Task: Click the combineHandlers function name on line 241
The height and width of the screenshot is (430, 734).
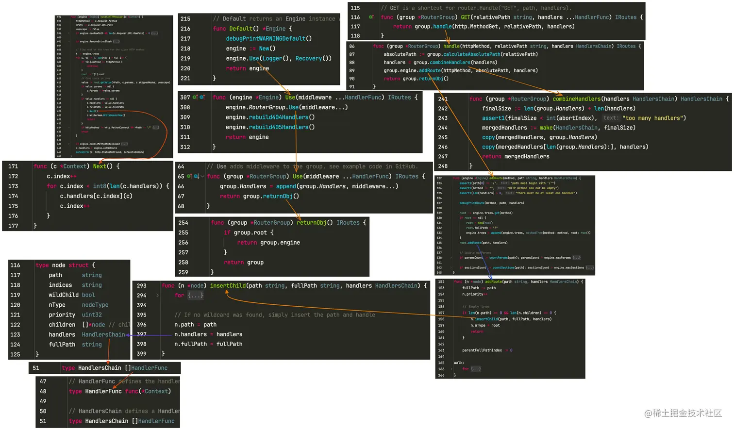Action: 577,99
